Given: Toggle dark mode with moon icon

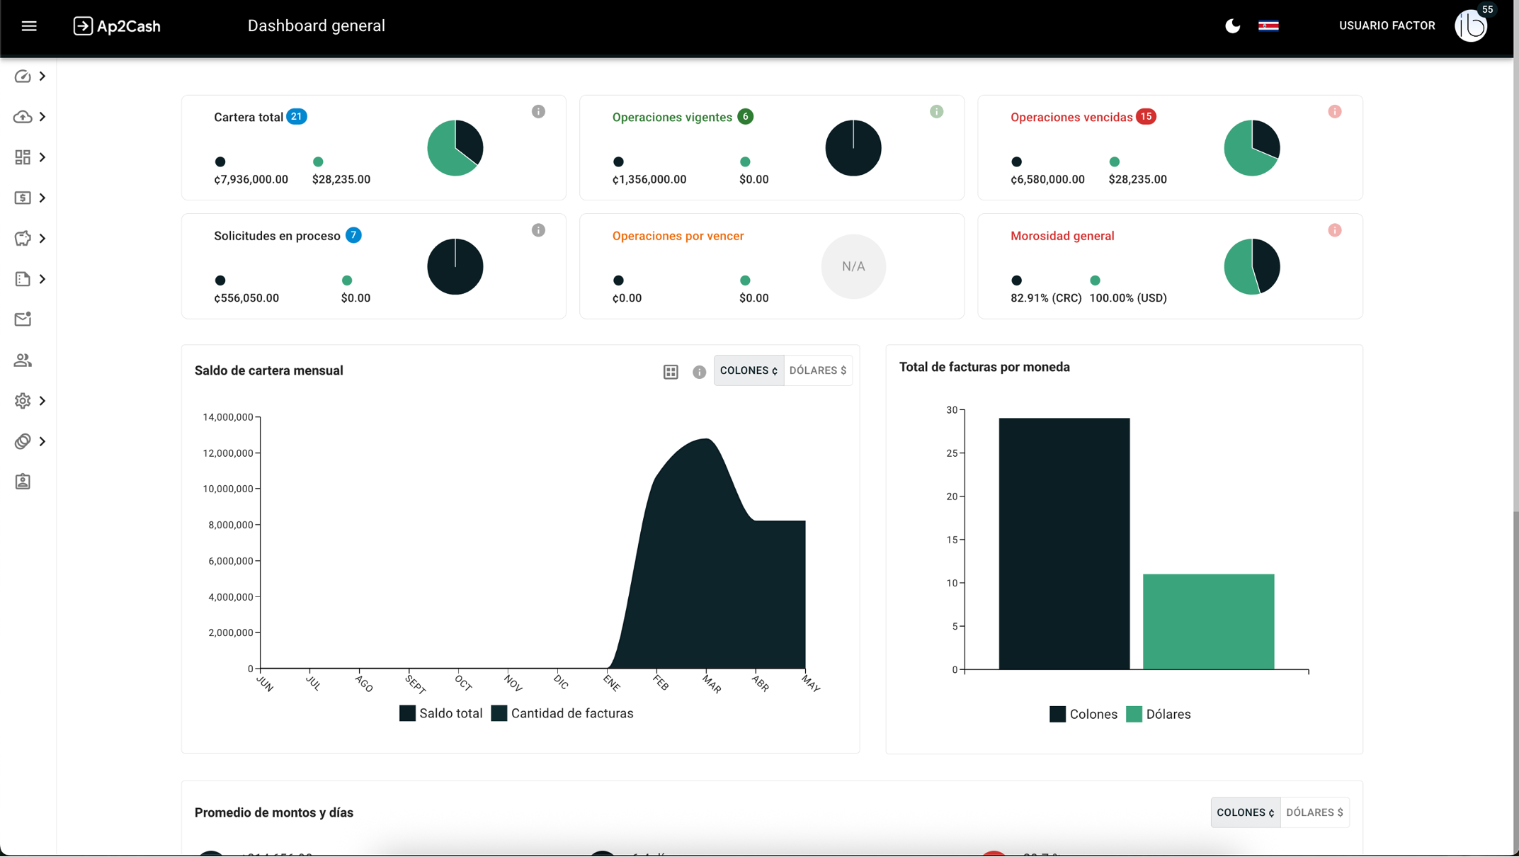Looking at the screenshot, I should (x=1232, y=26).
